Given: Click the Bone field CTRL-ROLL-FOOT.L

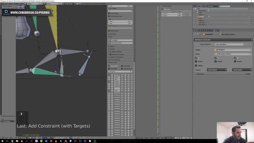Looking at the screenshot, I should (x=233, y=54).
